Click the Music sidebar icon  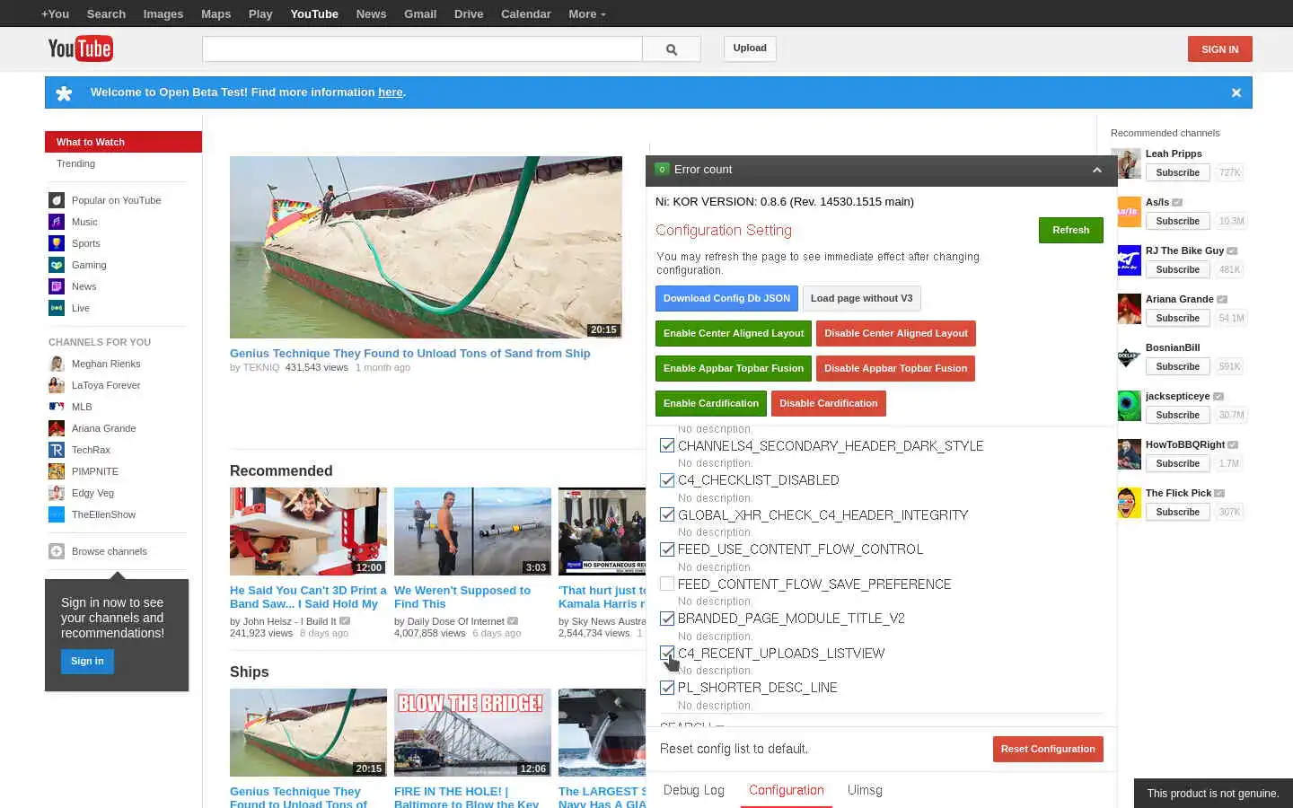coord(57,222)
